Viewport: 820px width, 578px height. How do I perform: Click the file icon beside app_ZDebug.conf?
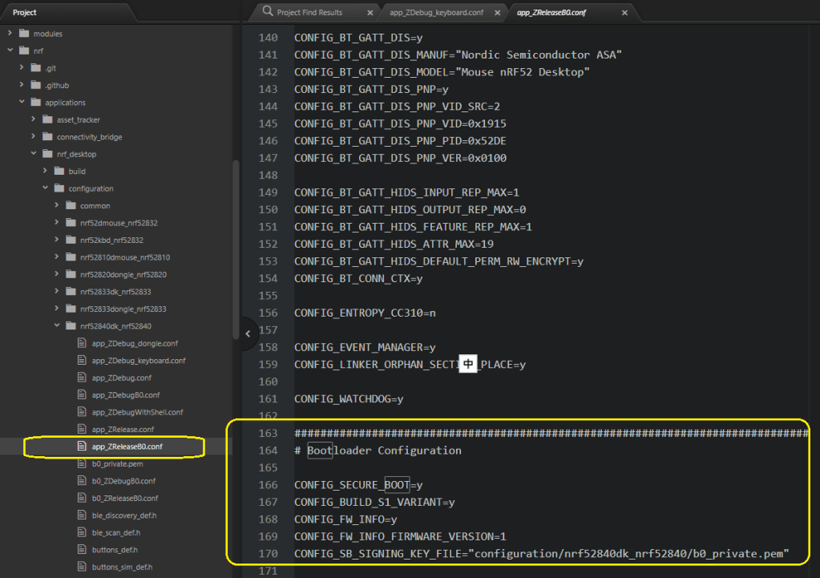click(81, 378)
